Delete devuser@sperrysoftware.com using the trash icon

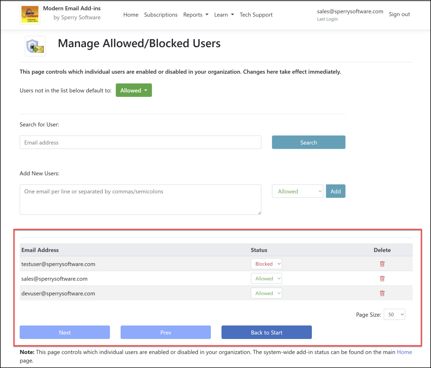(382, 293)
